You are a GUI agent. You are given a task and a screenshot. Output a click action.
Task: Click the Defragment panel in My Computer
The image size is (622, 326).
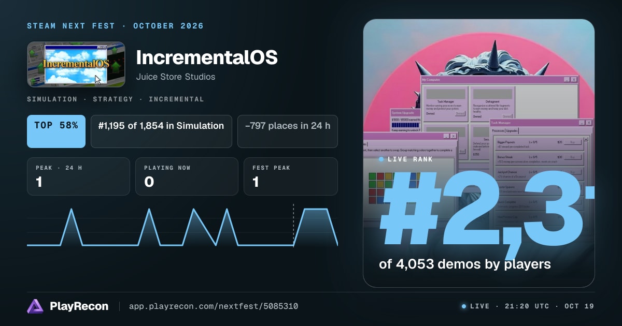[x=492, y=103]
